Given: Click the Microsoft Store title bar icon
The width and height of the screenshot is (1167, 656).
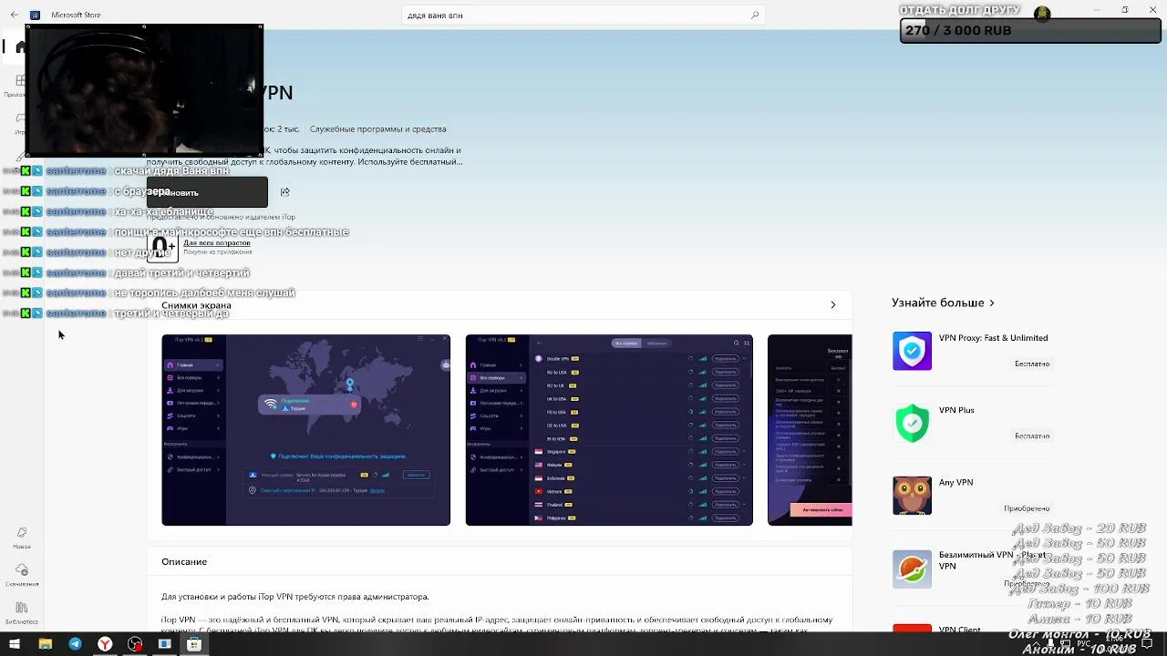Looking at the screenshot, I should (x=35, y=15).
